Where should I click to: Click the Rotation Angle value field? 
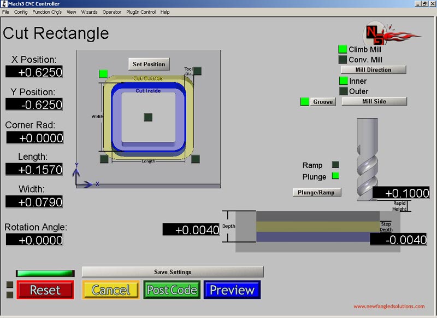point(34,240)
